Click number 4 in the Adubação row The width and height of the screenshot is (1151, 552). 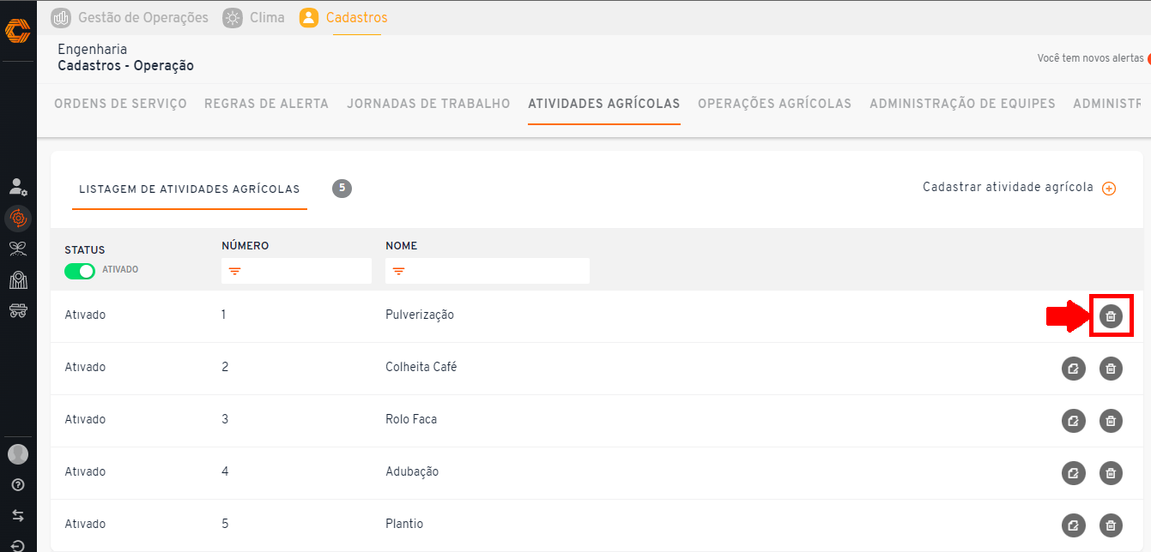point(225,471)
